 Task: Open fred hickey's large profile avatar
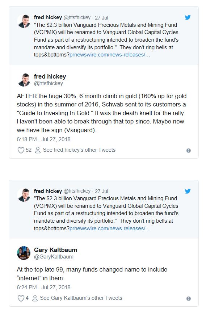pos(24,80)
